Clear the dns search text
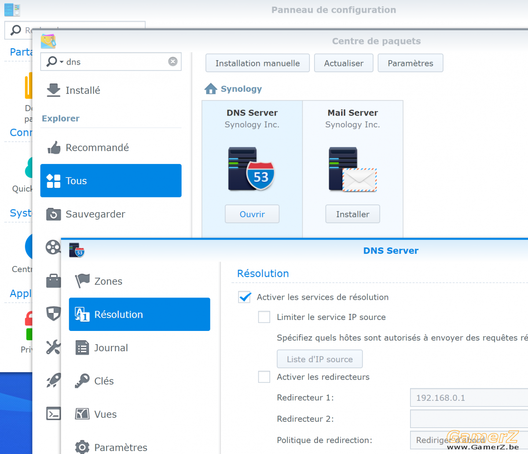Viewport: 528px width, 454px height. point(173,62)
